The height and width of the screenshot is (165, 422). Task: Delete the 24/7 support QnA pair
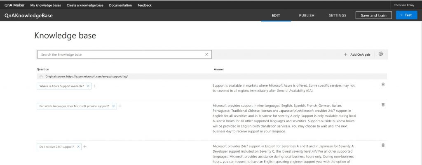(x=383, y=145)
